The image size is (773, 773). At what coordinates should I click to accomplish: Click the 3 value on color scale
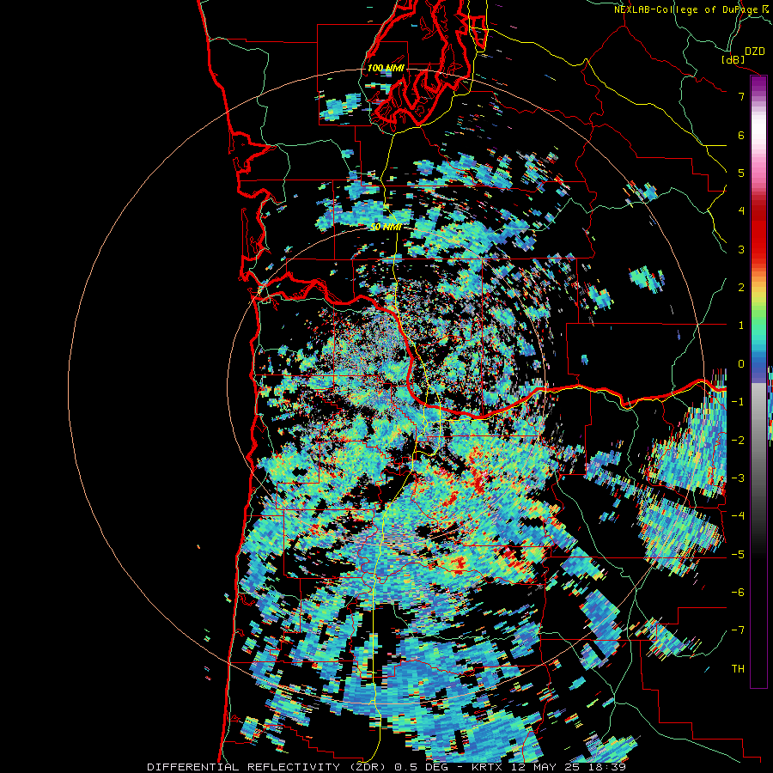[x=741, y=249]
